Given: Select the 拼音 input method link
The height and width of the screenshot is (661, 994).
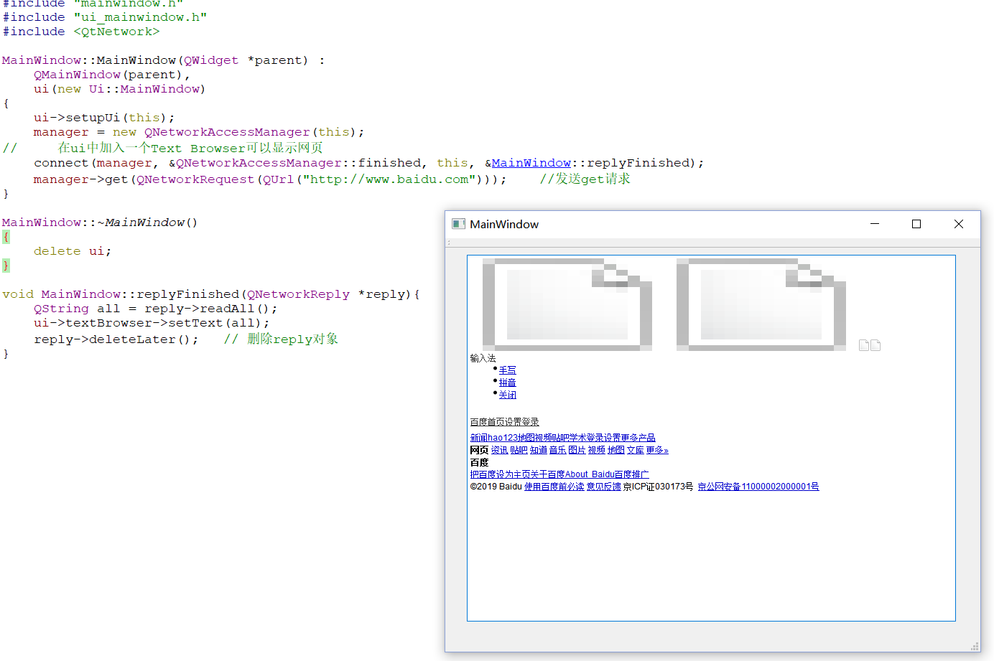Looking at the screenshot, I should (x=508, y=383).
